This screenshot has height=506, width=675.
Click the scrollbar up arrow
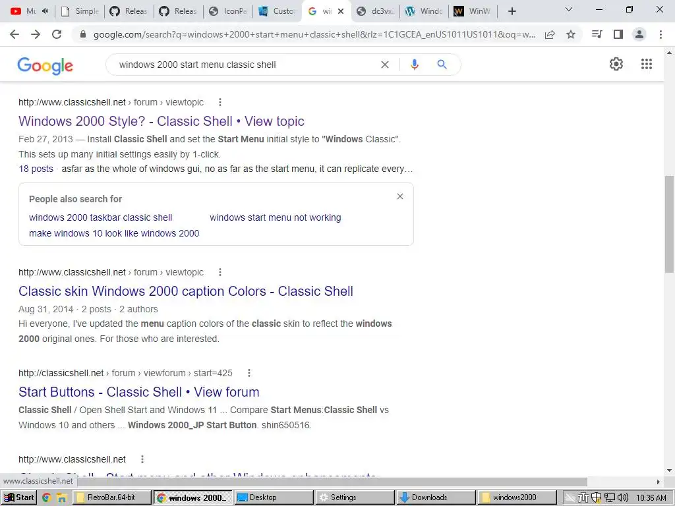point(669,53)
